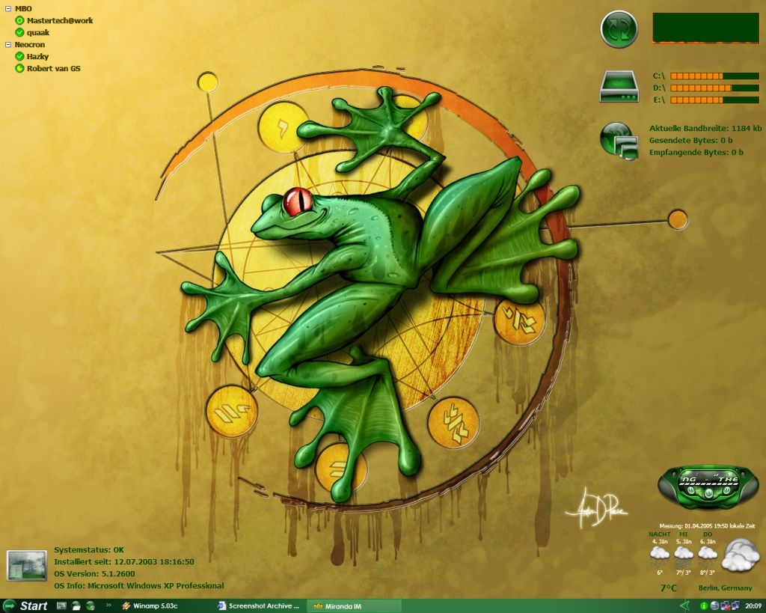Switch to Screenshot Archive taskbar button
The width and height of the screenshot is (766, 613).
point(260,606)
